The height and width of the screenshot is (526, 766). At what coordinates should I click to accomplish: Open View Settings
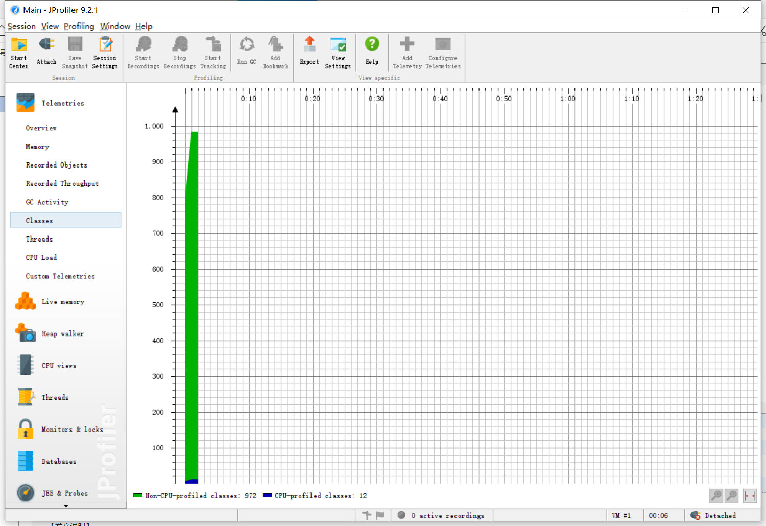(338, 53)
